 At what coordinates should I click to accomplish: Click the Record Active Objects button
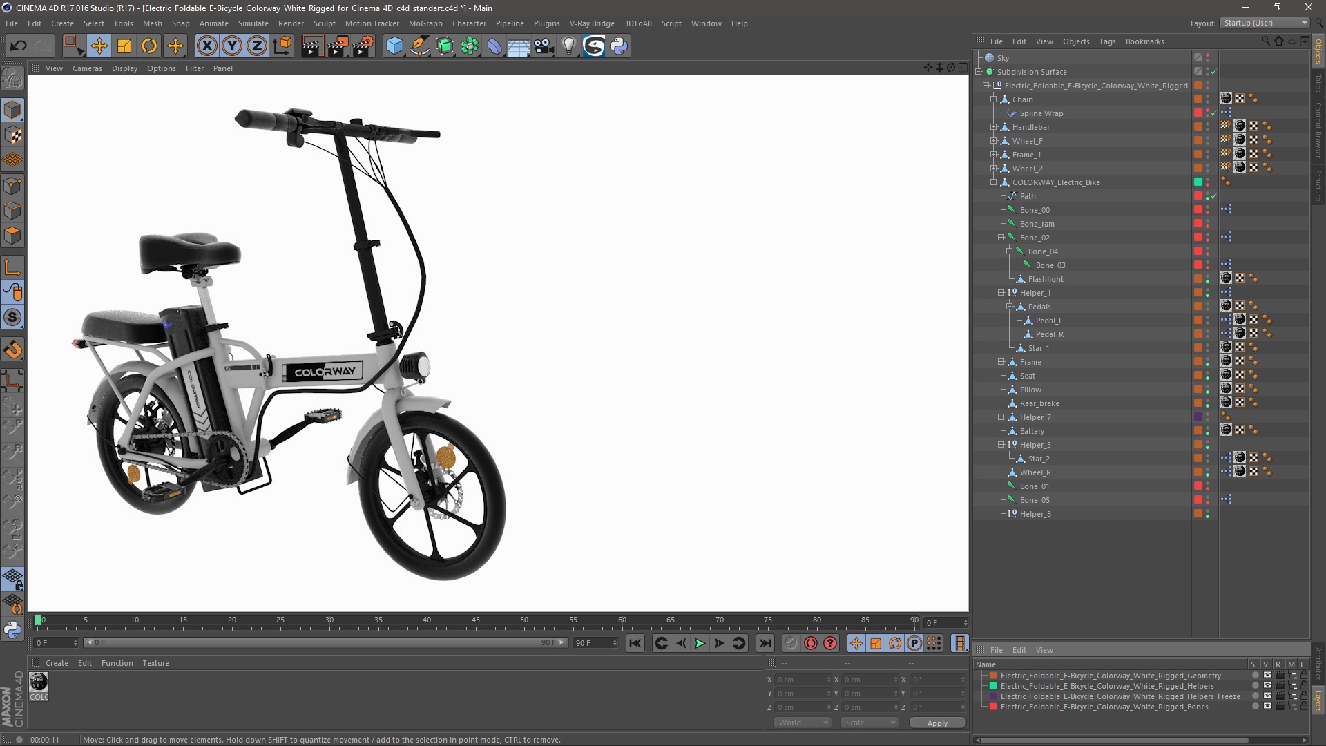(791, 643)
